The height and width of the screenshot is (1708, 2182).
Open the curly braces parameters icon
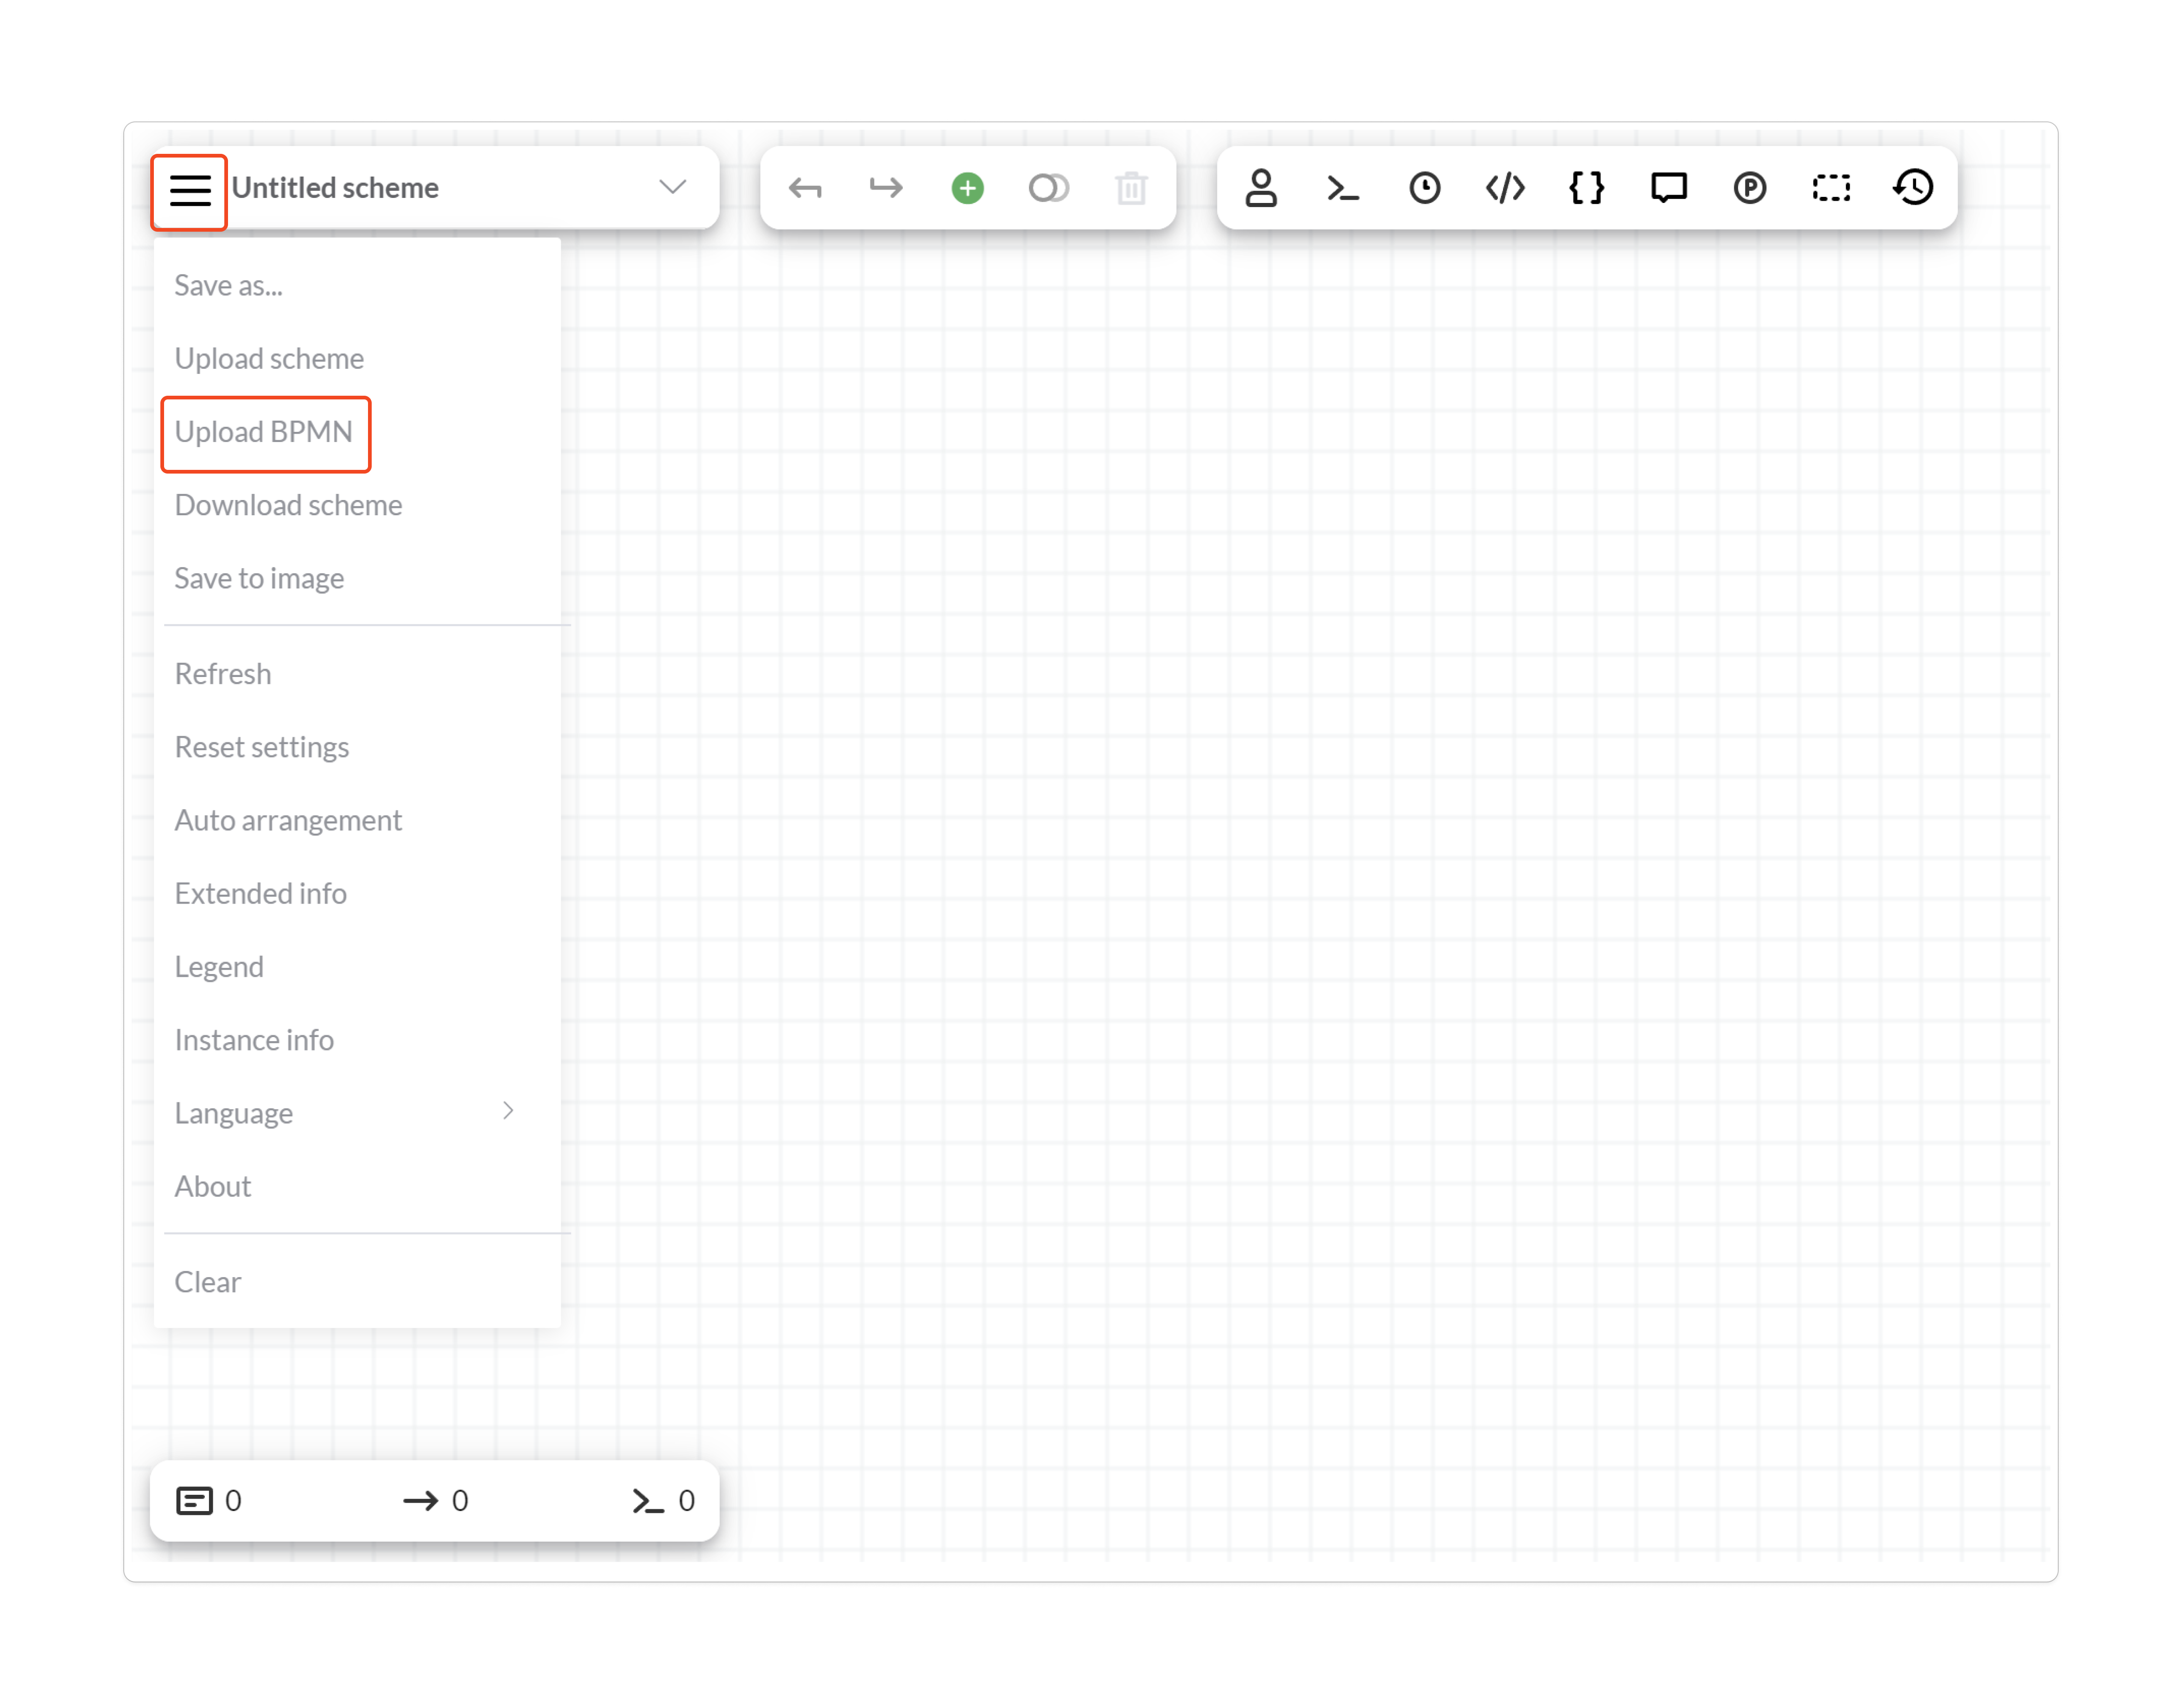pyautogui.click(x=1586, y=188)
